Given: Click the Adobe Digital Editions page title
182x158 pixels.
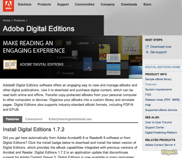Looking at the screenshot, I should coord(39,29).
